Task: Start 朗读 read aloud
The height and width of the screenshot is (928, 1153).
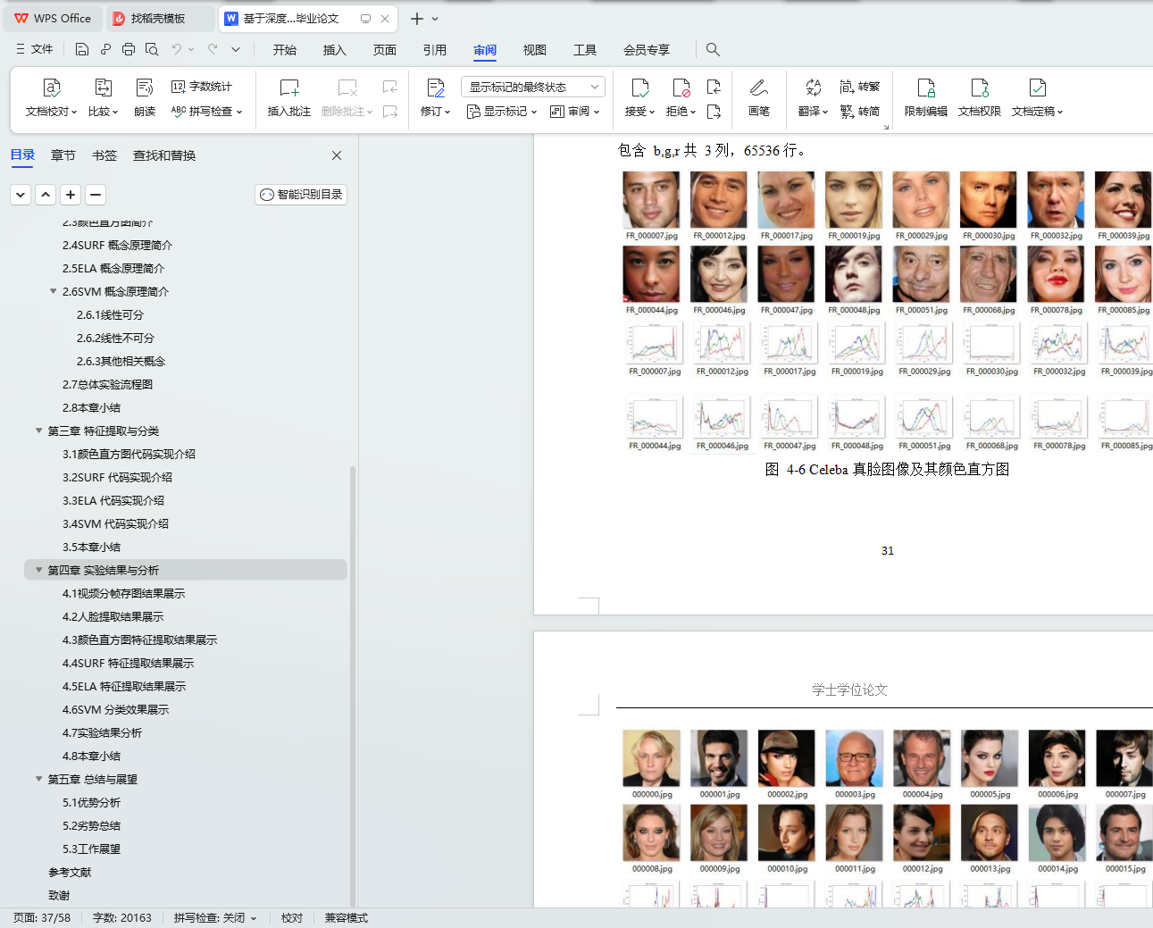Action: click(145, 98)
